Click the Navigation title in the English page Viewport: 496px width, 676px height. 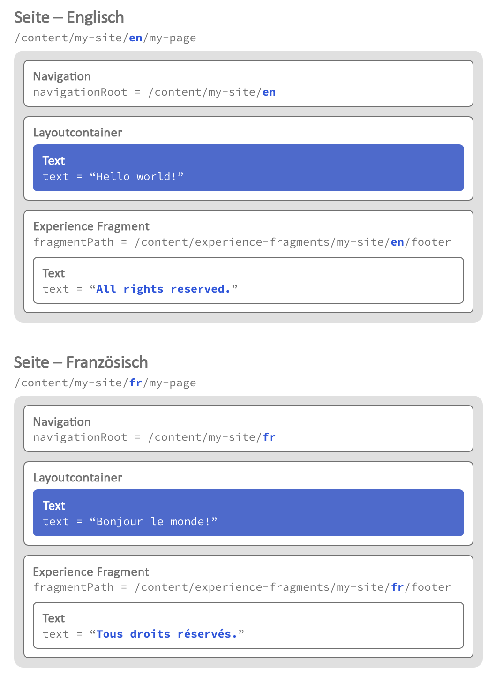click(62, 76)
